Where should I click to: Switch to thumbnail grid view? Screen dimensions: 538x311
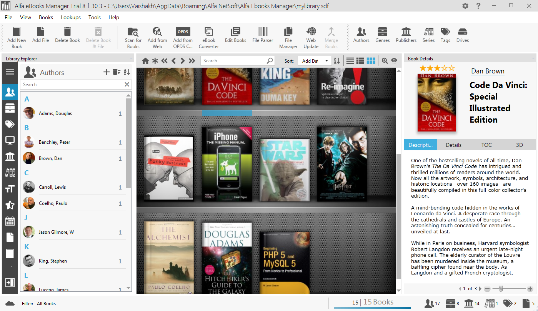point(371,61)
